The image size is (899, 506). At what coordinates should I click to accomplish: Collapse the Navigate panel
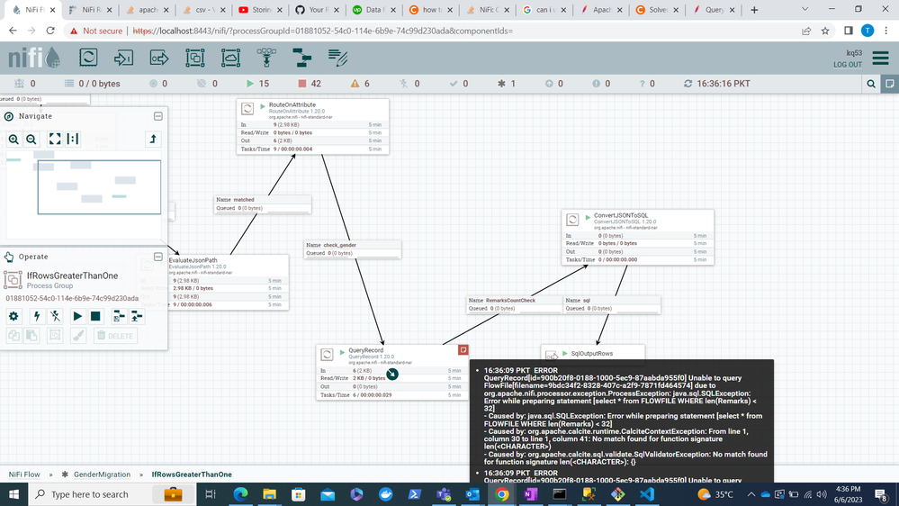158,116
